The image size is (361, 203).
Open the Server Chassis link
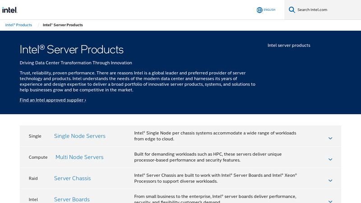[x=72, y=178]
